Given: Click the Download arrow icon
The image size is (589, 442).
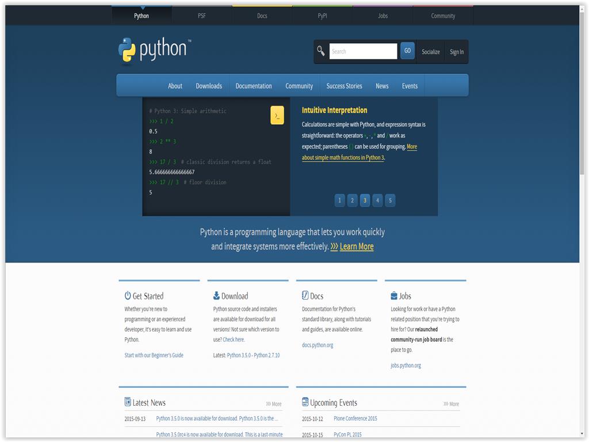Looking at the screenshot, I should pos(216,296).
